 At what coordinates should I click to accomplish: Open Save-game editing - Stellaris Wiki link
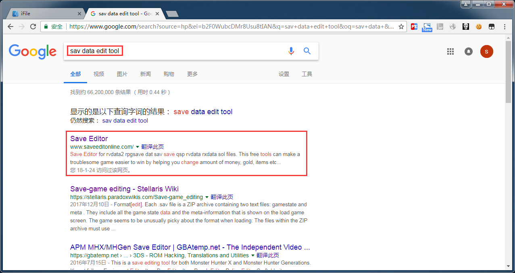124,189
